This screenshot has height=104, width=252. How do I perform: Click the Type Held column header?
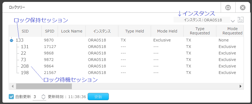point(134,31)
